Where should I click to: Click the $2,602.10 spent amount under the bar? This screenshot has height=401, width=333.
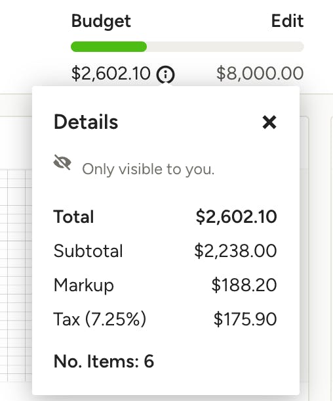(111, 74)
